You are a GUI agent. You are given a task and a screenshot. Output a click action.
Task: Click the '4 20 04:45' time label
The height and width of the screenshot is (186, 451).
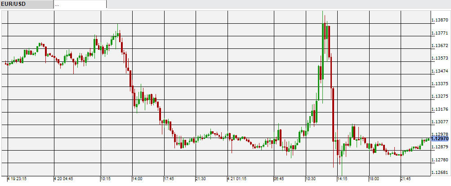pos(64,179)
